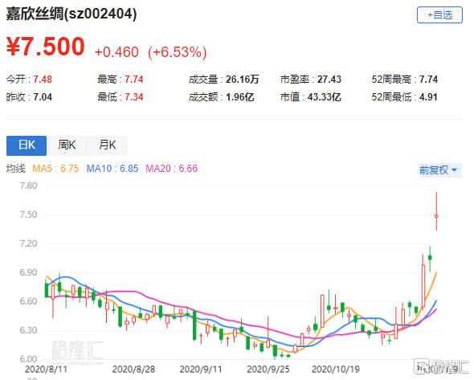This screenshot has height=380, width=474.
Task: Click the 2020/10/19 date axis label
Action: [336, 370]
